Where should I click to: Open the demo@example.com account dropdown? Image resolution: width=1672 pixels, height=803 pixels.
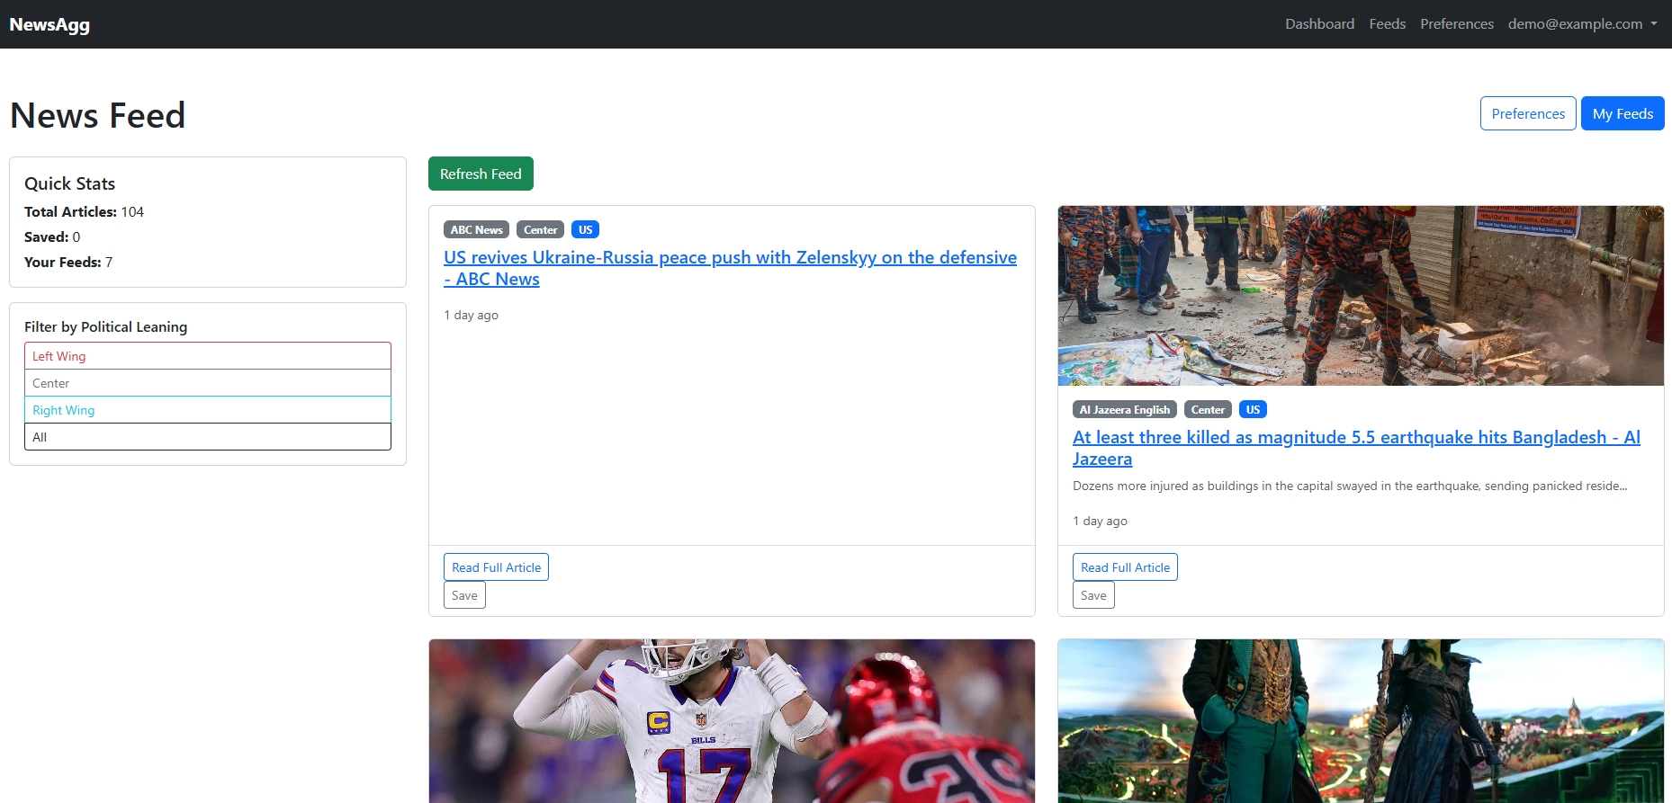coord(1581,24)
